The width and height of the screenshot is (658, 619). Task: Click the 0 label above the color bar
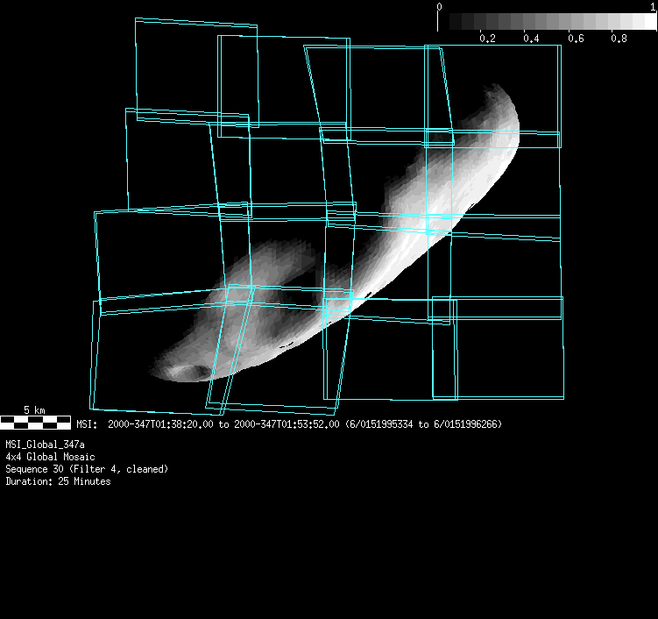[x=439, y=7]
